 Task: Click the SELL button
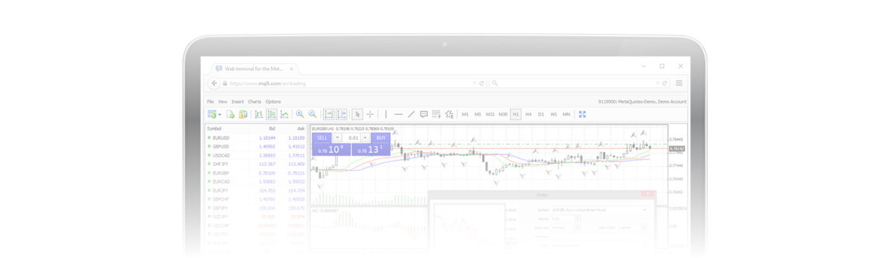click(x=322, y=138)
